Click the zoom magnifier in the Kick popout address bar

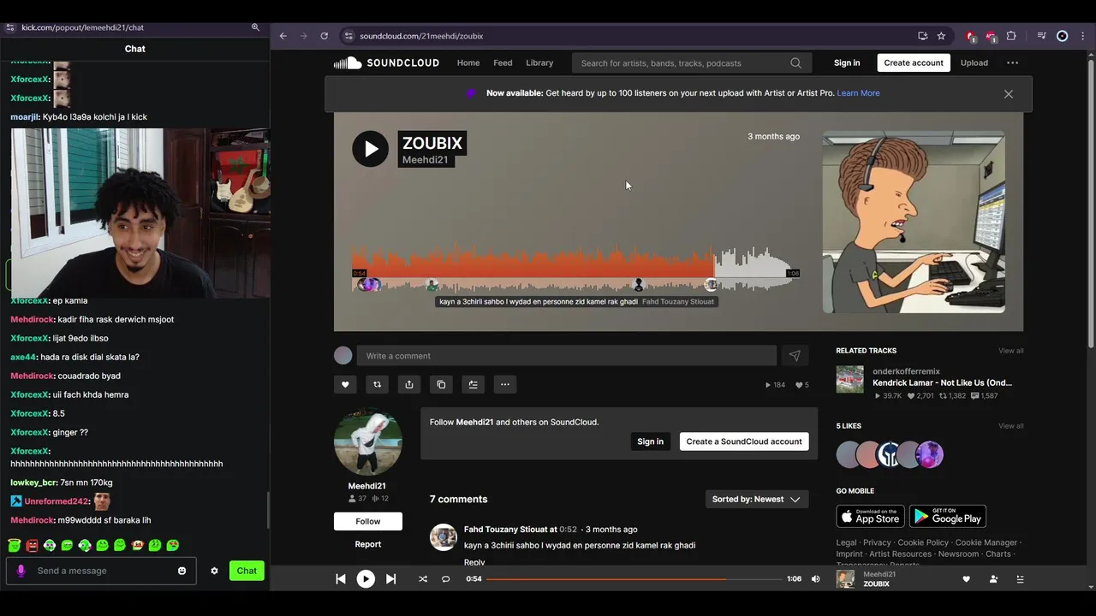tap(255, 27)
